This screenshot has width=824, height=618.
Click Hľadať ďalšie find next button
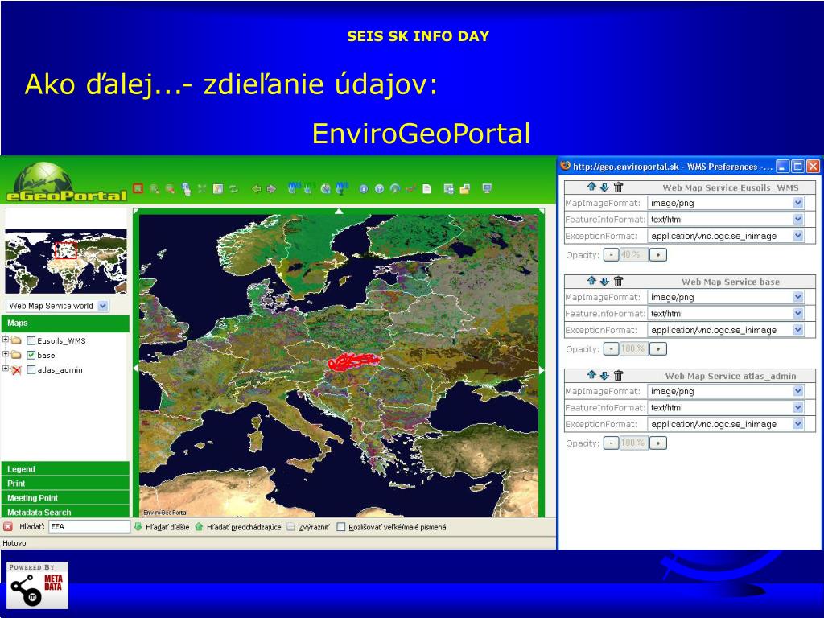point(162,526)
